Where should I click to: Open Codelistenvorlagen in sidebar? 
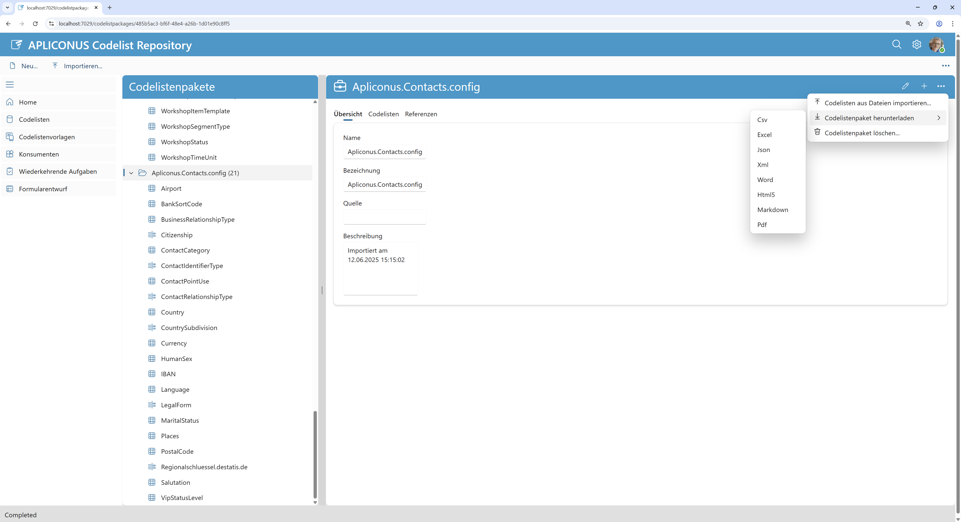tap(59, 137)
